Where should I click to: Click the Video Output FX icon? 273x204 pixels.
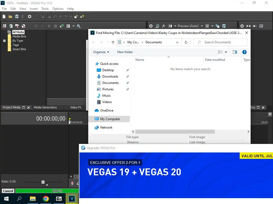164,26
